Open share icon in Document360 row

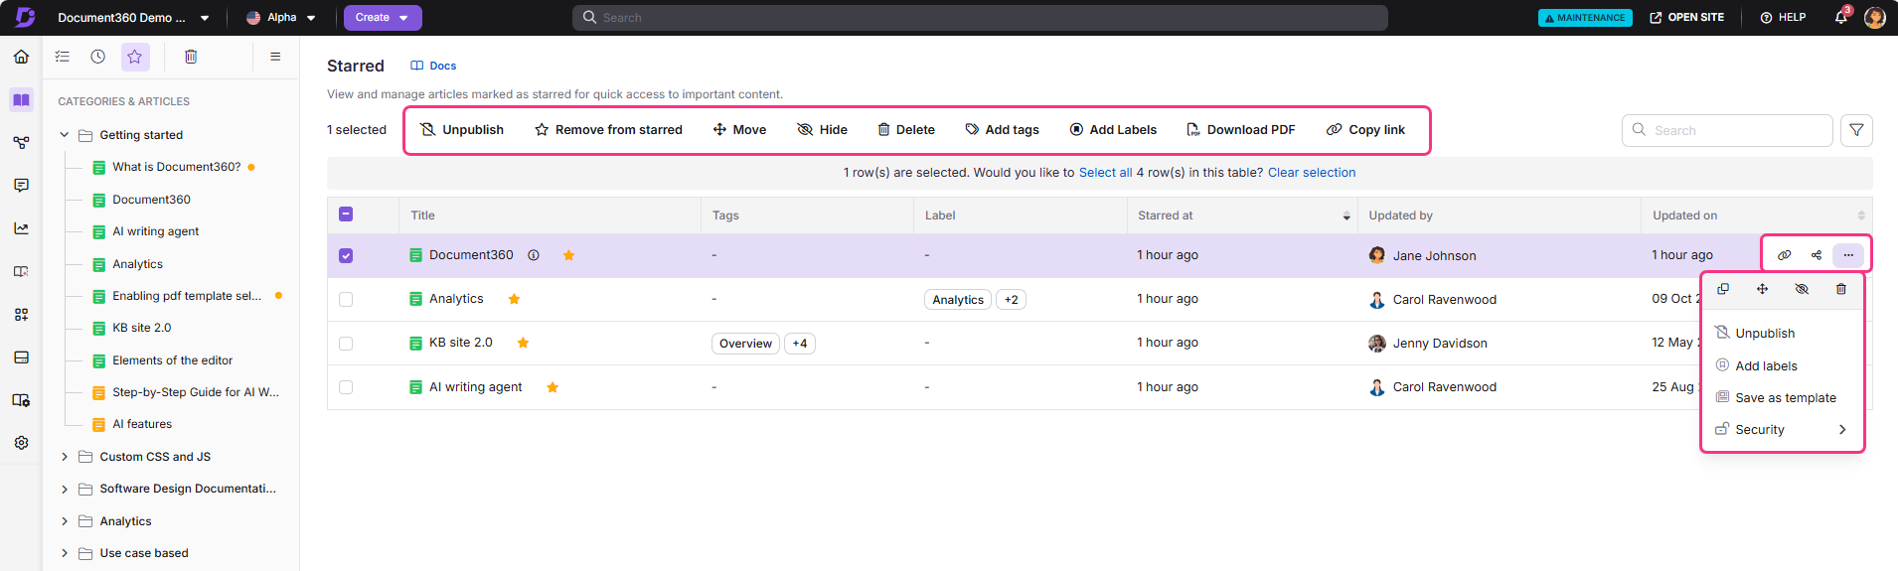(x=1817, y=255)
